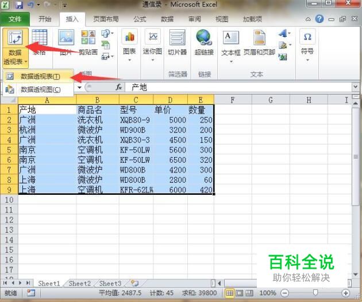Open the Sheet3 worksheet tab
362x302 pixels.
pyautogui.click(x=110, y=283)
